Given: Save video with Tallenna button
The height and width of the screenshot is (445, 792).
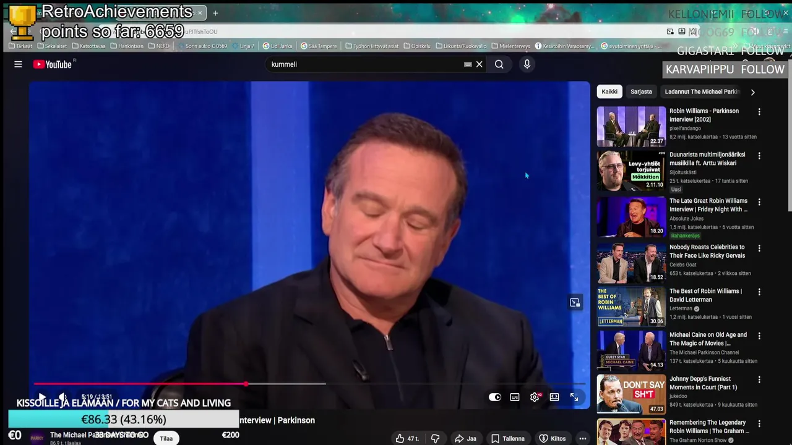Looking at the screenshot, I should click(x=508, y=439).
